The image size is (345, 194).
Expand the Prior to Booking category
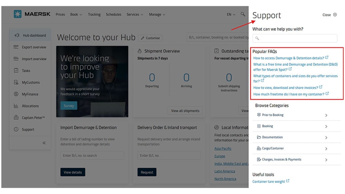(296, 115)
